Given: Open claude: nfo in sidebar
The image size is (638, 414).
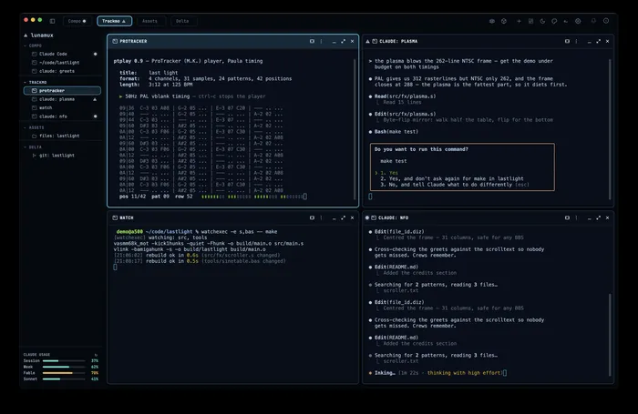Looking at the screenshot, I should (x=62, y=116).
